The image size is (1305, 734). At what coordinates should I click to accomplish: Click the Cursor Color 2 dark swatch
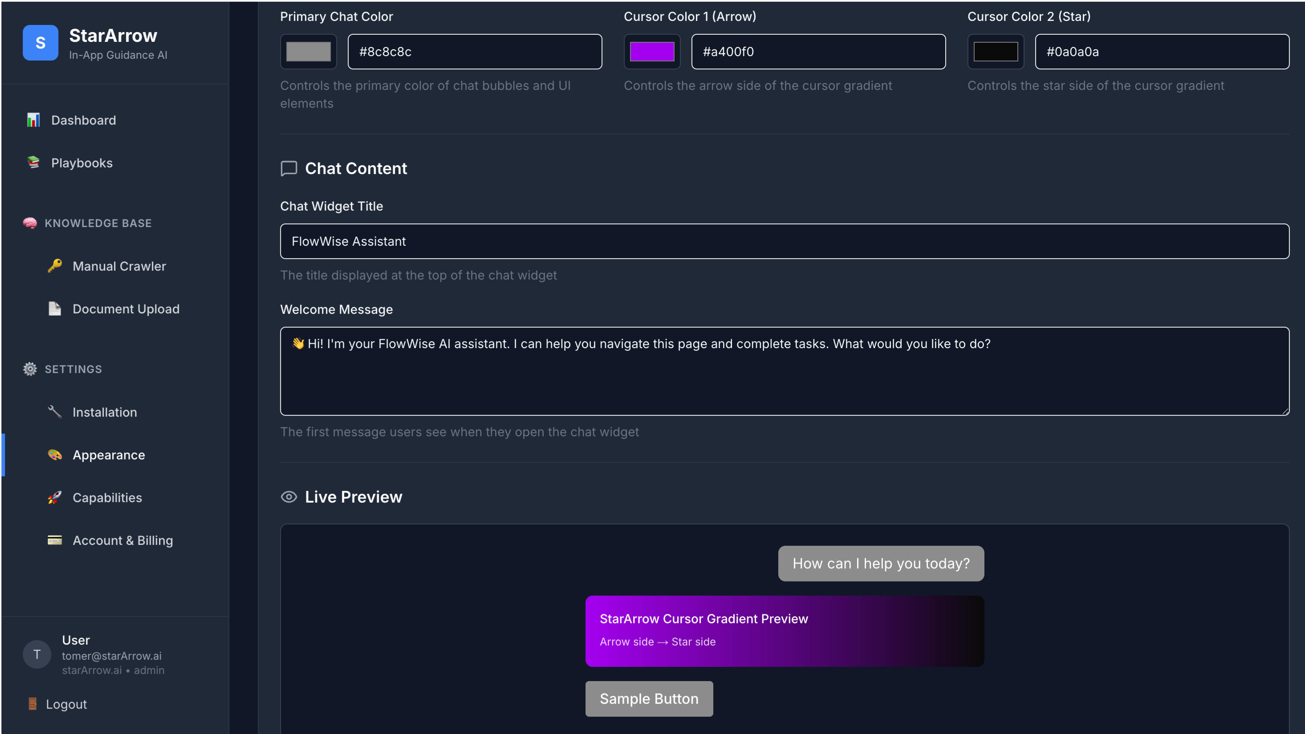point(995,51)
